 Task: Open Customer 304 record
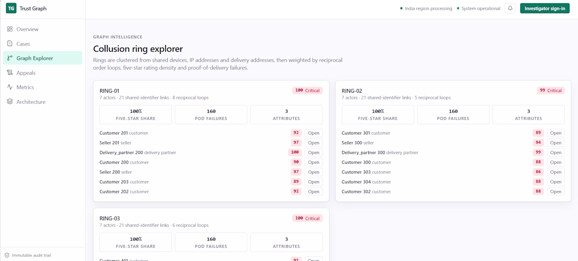click(x=556, y=181)
